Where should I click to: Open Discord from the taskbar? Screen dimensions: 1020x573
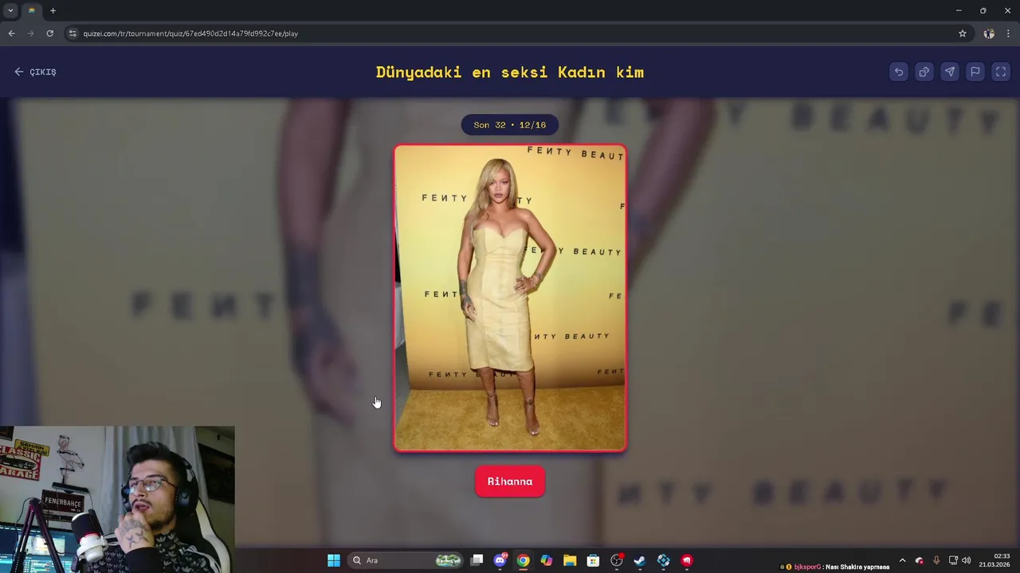point(500,560)
